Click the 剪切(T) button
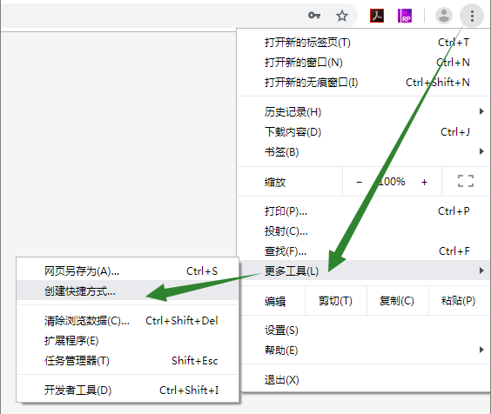This screenshot has width=491, height=414. (335, 301)
